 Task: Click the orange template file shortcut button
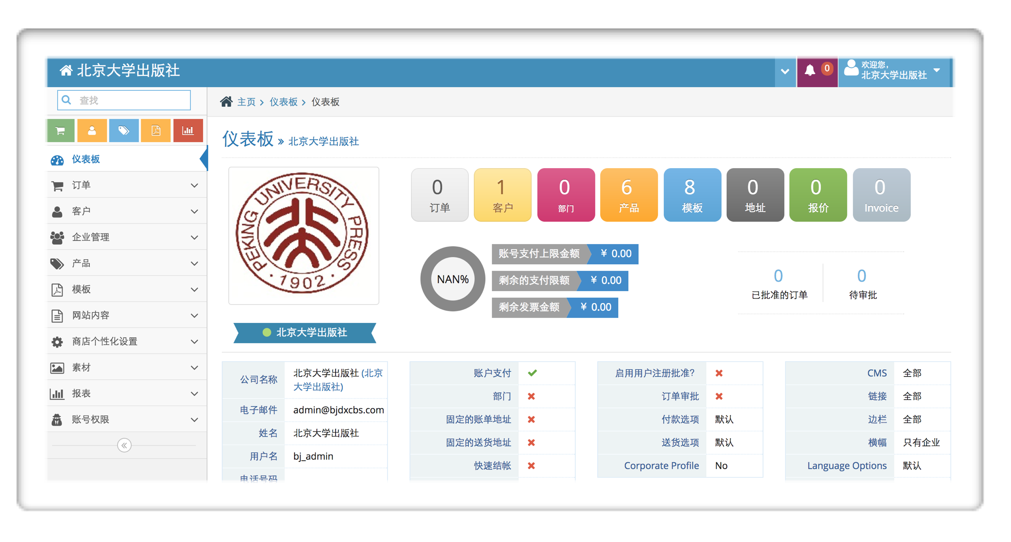pyautogui.click(x=156, y=131)
